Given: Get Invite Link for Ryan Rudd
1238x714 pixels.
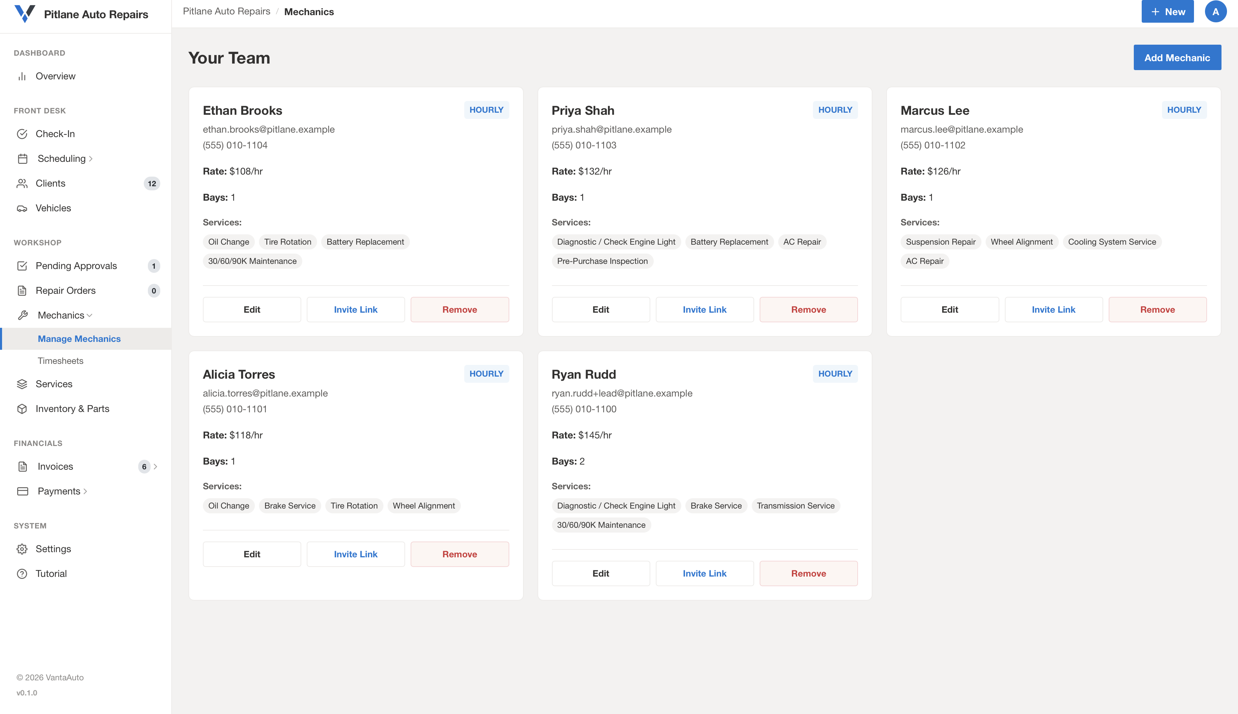Looking at the screenshot, I should pos(705,573).
